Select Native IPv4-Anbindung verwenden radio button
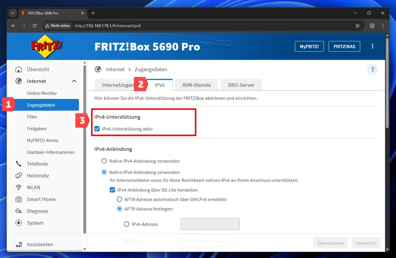Screen dimensions: 396x258 [103, 161]
